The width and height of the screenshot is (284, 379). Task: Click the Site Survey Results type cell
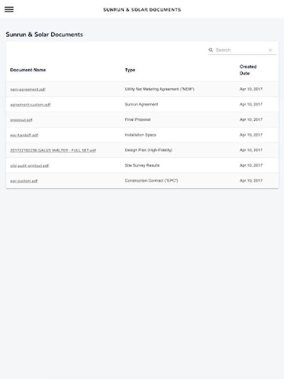pos(142,165)
